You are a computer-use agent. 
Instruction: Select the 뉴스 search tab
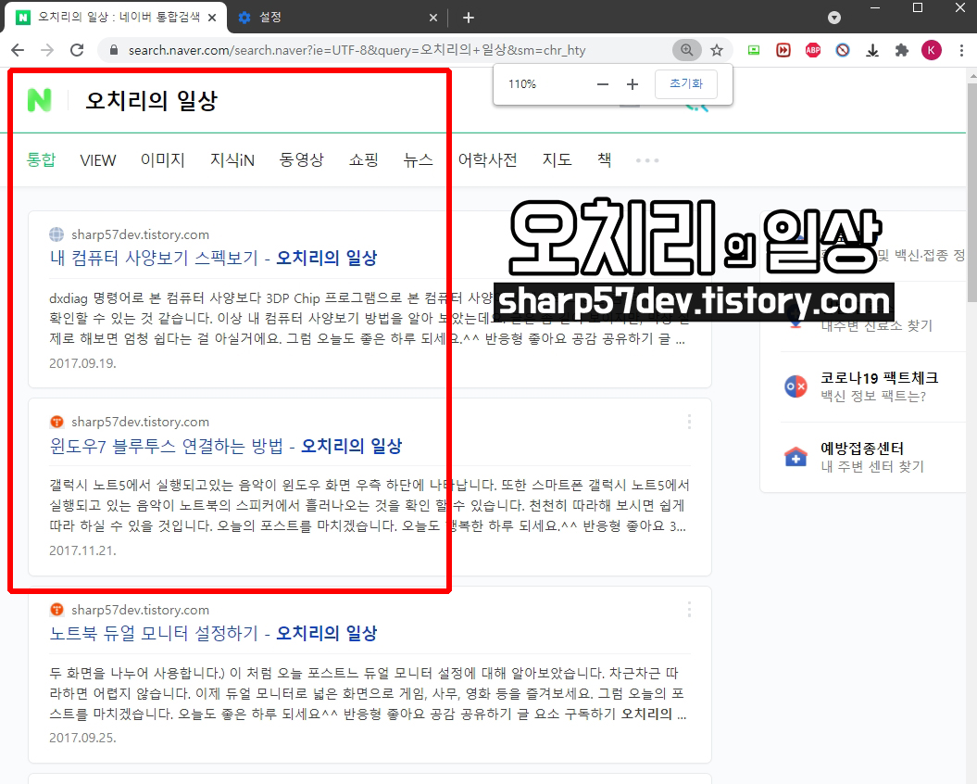click(x=418, y=159)
